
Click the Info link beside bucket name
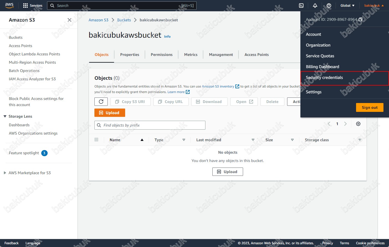(x=168, y=37)
